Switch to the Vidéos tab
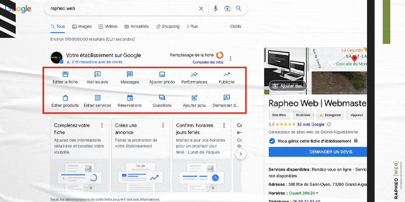Viewport: 405px width, 202px height. click(108, 26)
